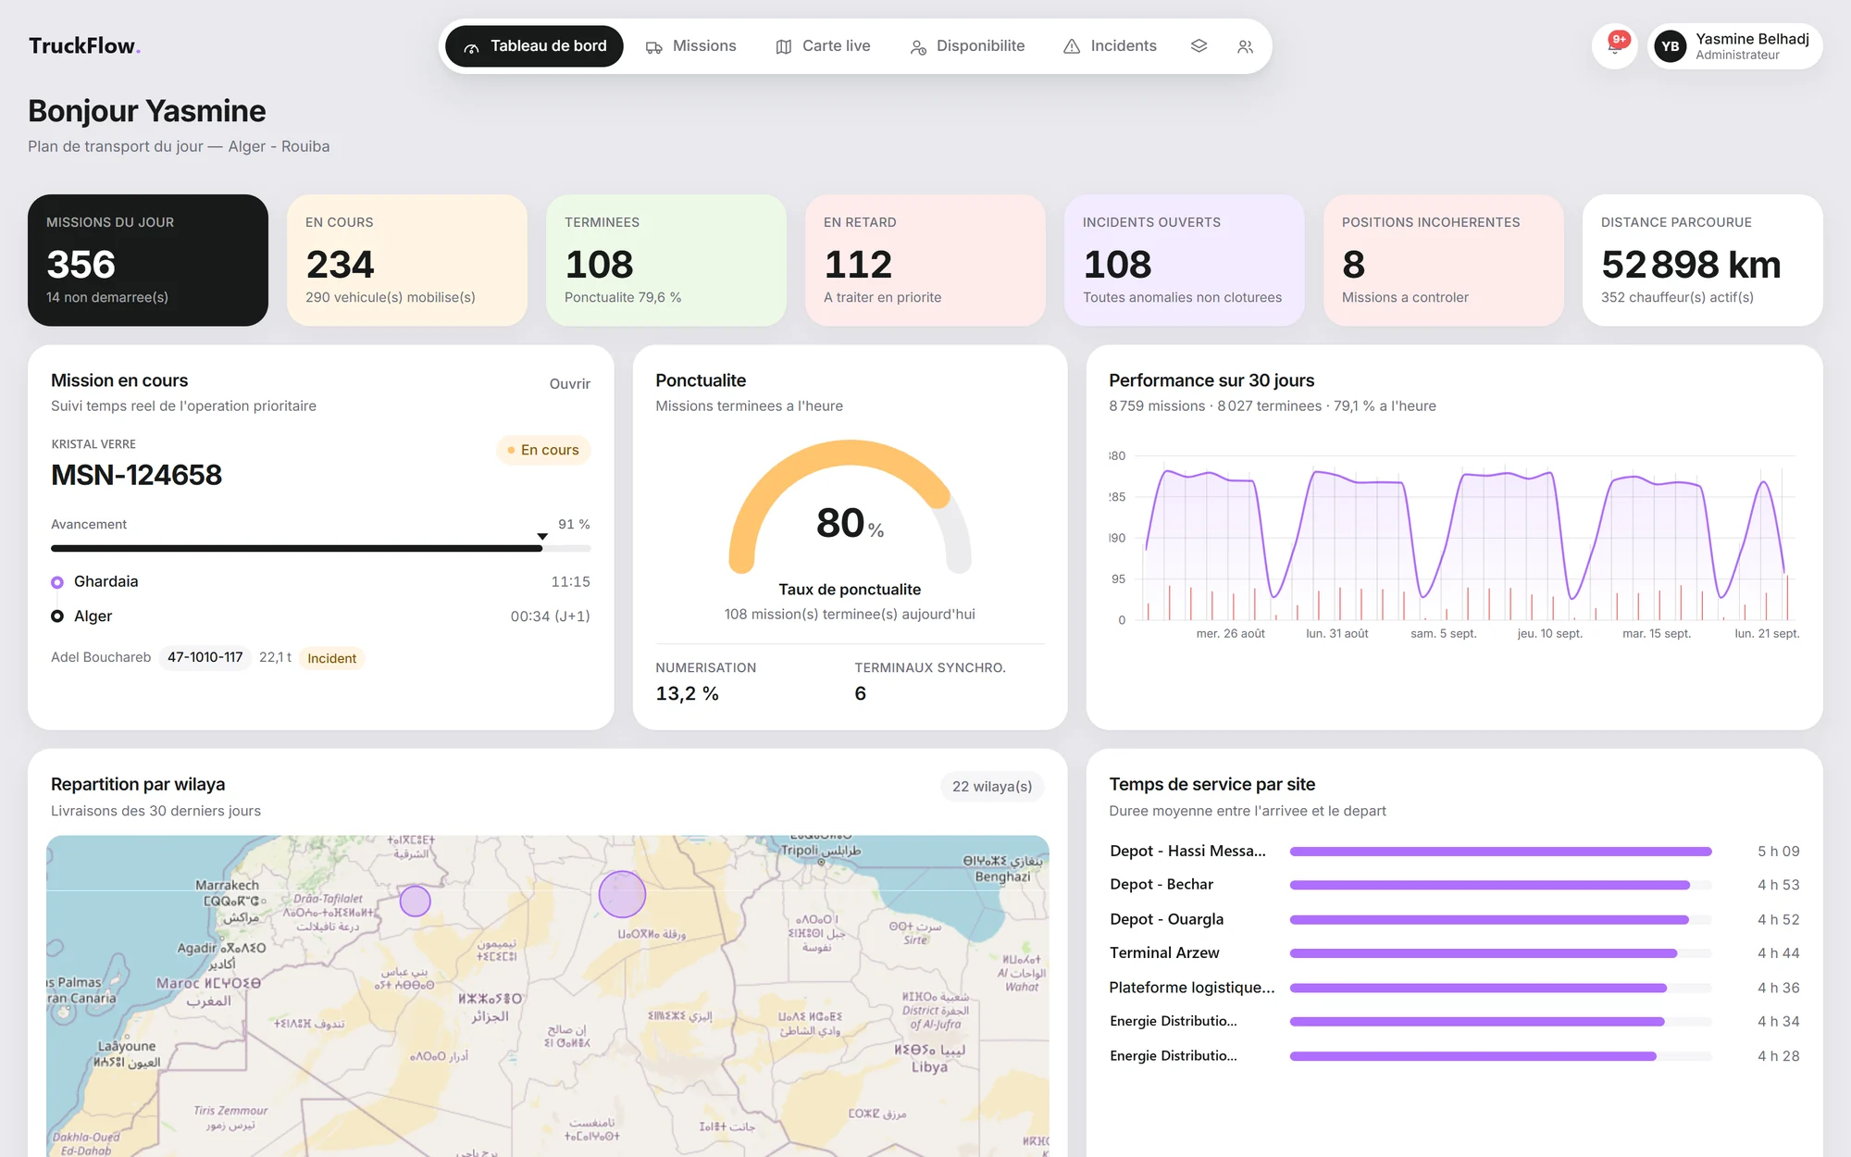Viewport: 1851px width, 1157px height.
Task: Click the Incident tag on mission
Action: pyautogui.click(x=331, y=658)
